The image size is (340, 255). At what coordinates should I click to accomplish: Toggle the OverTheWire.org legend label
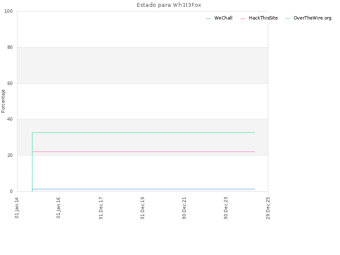[312, 18]
